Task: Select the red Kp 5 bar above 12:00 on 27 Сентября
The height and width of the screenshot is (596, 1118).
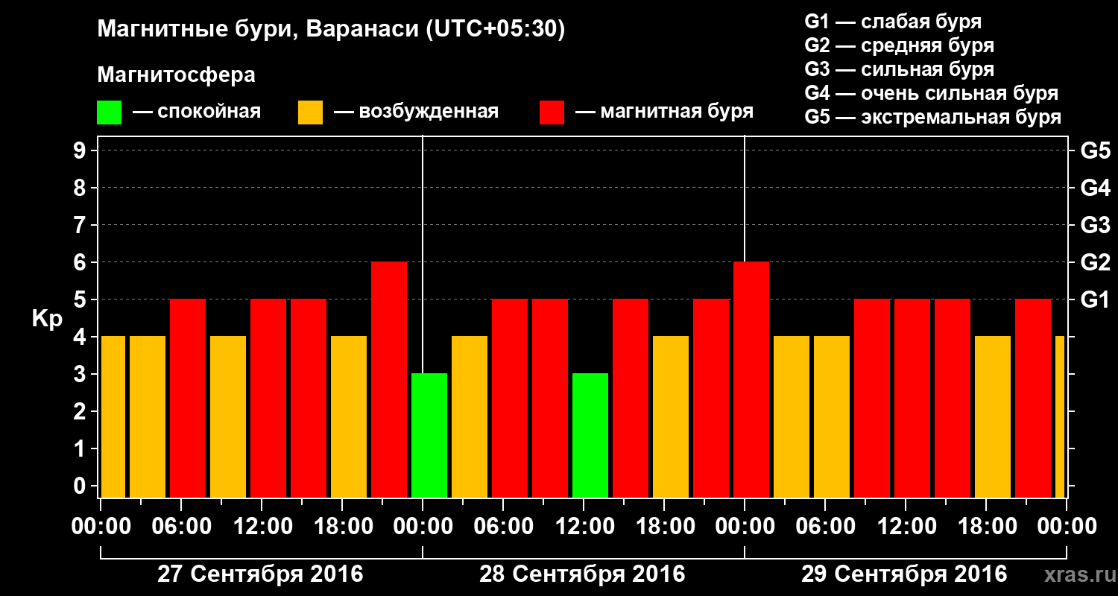Action: tap(268, 399)
